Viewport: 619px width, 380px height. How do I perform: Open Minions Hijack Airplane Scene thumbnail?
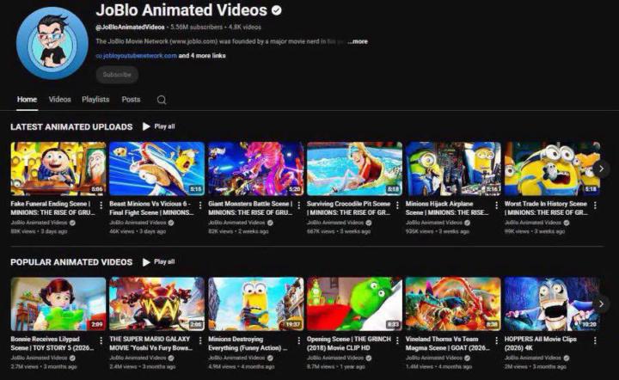453,169
